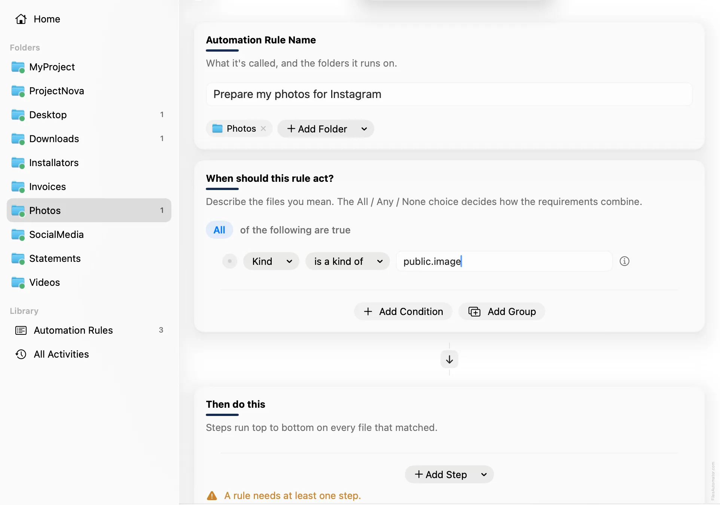Click the Automation Rules list icon
This screenshot has height=505, width=720.
21,330
